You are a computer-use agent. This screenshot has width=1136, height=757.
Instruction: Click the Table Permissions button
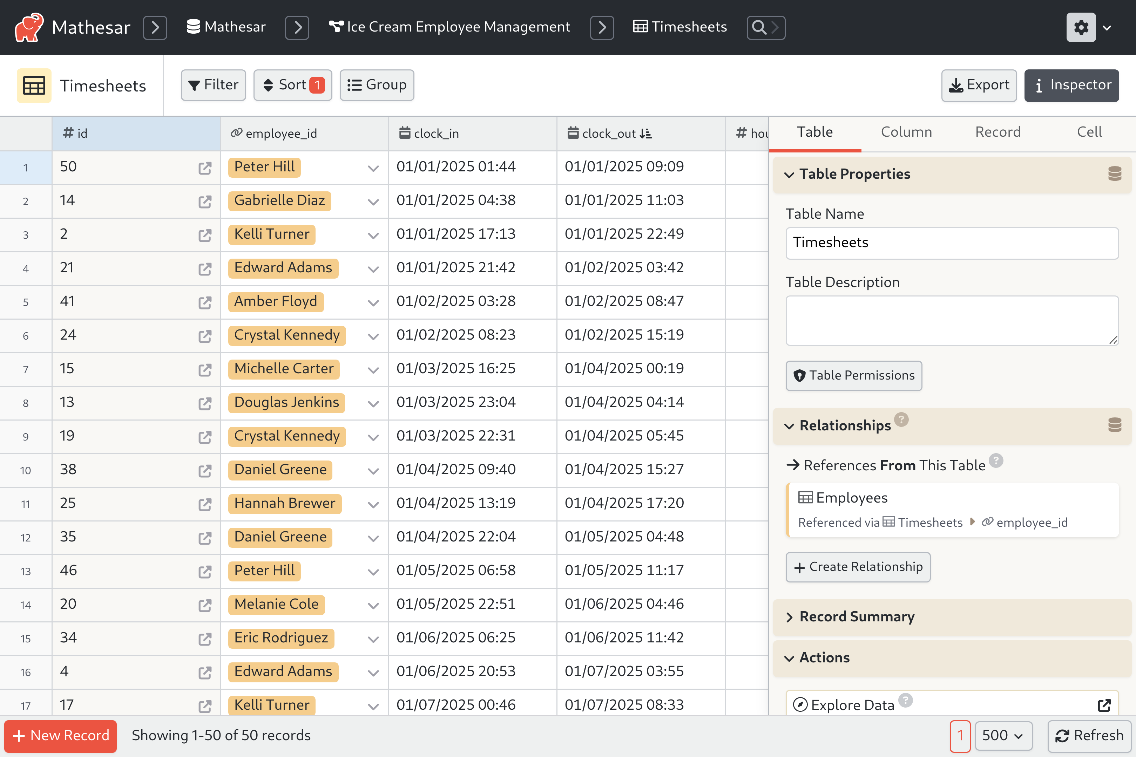coord(854,375)
